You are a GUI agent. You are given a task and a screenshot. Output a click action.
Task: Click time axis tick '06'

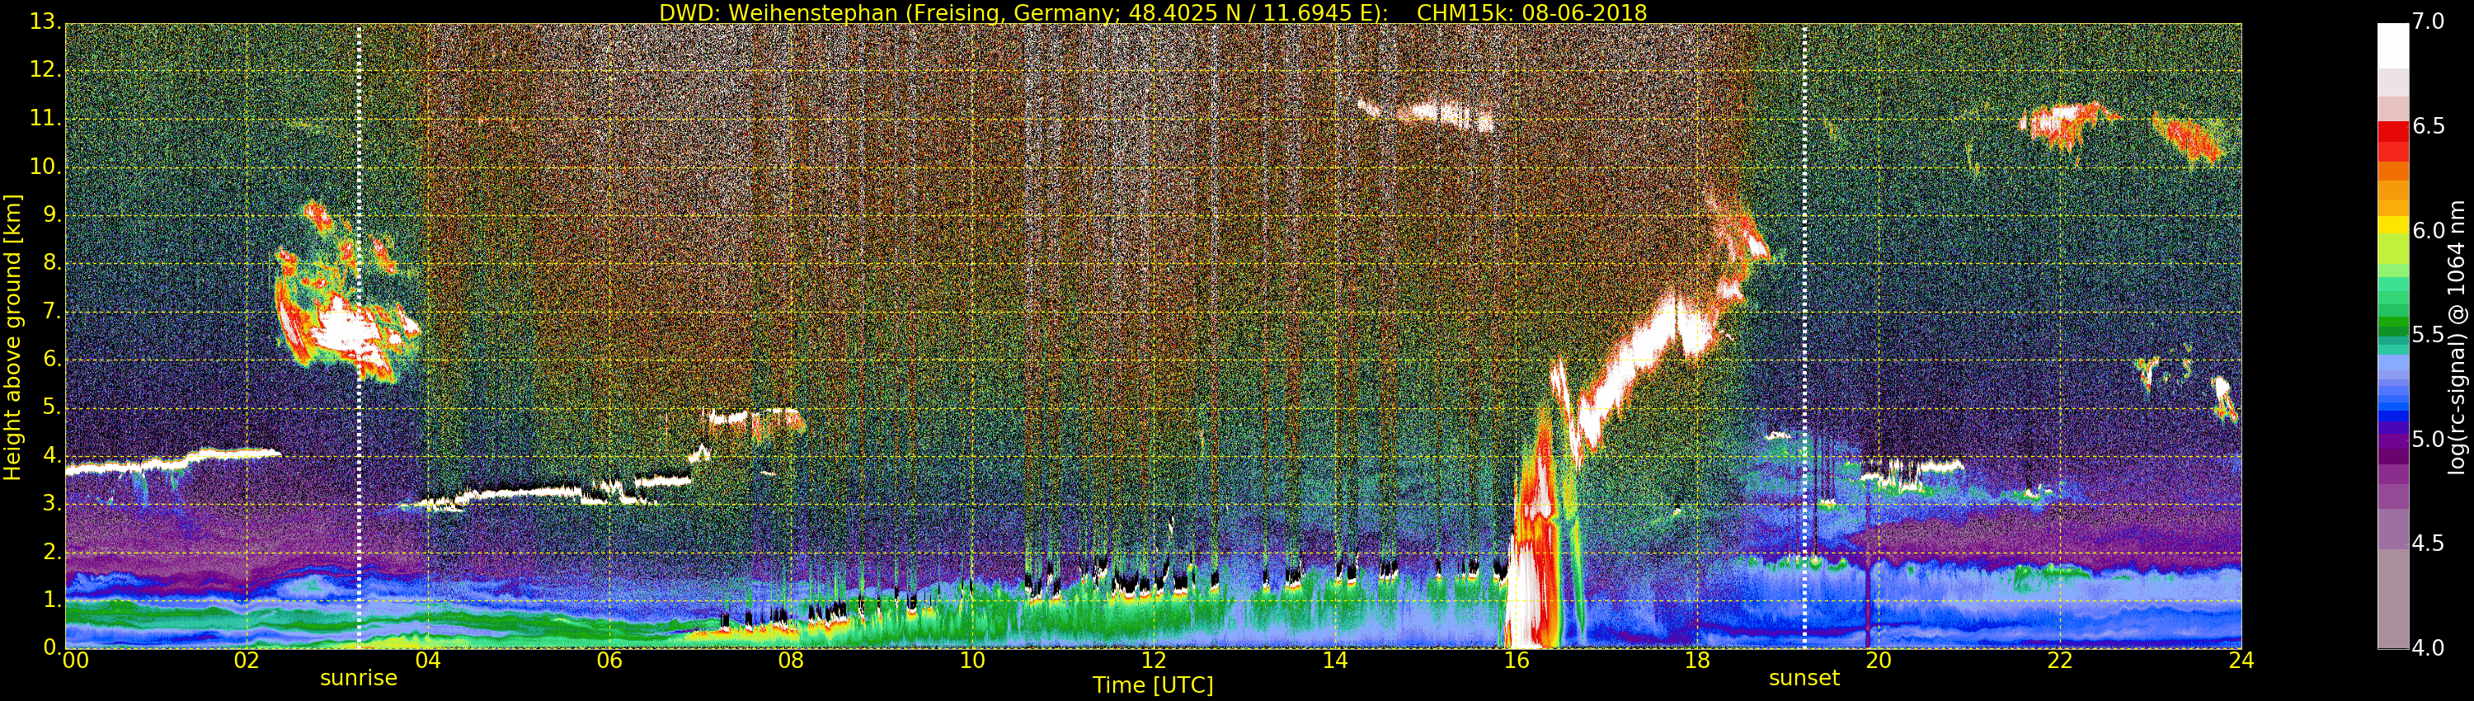pos(610,661)
